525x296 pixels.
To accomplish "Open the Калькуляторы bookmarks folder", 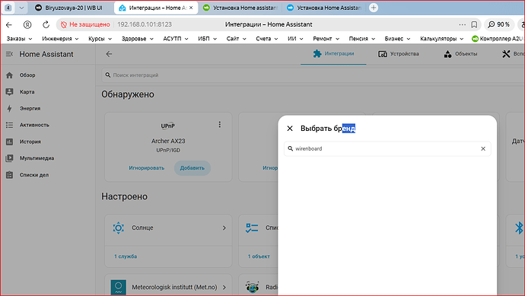I will pyautogui.click(x=441, y=39).
